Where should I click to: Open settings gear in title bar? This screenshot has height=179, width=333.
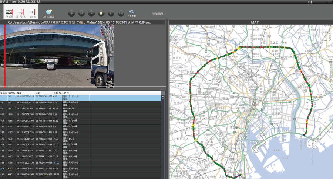click(310, 2)
